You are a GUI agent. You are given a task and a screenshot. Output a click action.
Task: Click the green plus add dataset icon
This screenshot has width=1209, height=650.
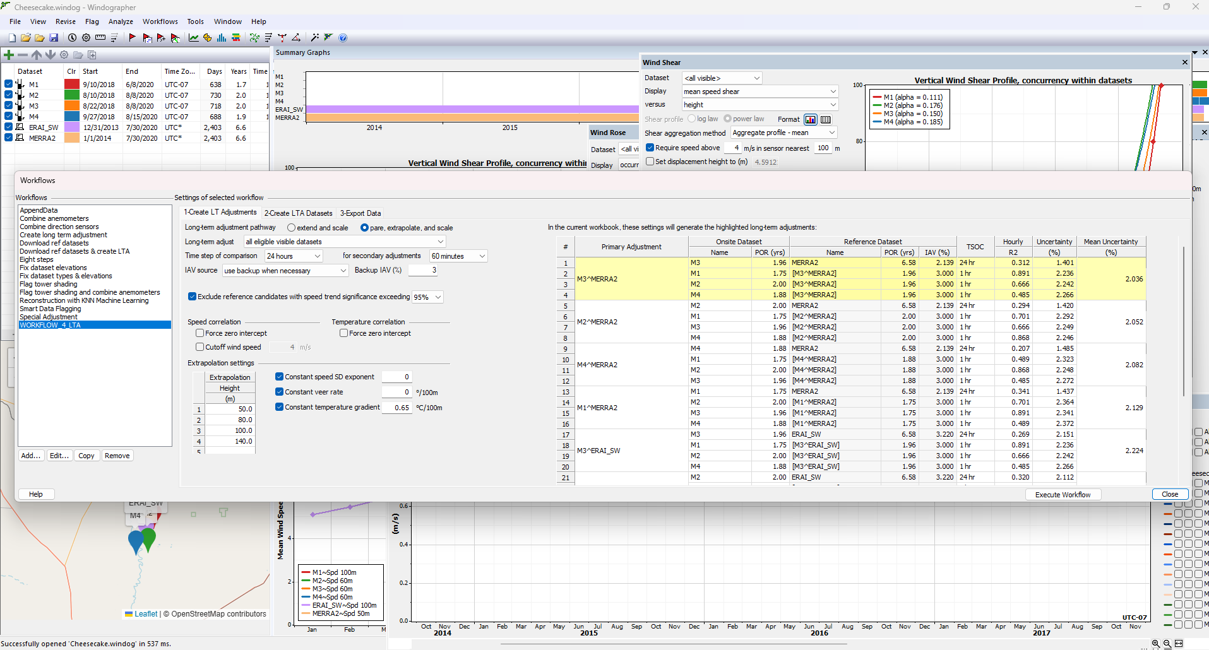point(9,55)
